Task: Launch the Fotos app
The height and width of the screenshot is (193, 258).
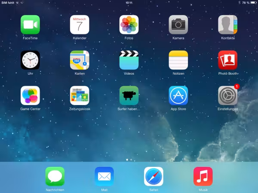Action: 129,24
